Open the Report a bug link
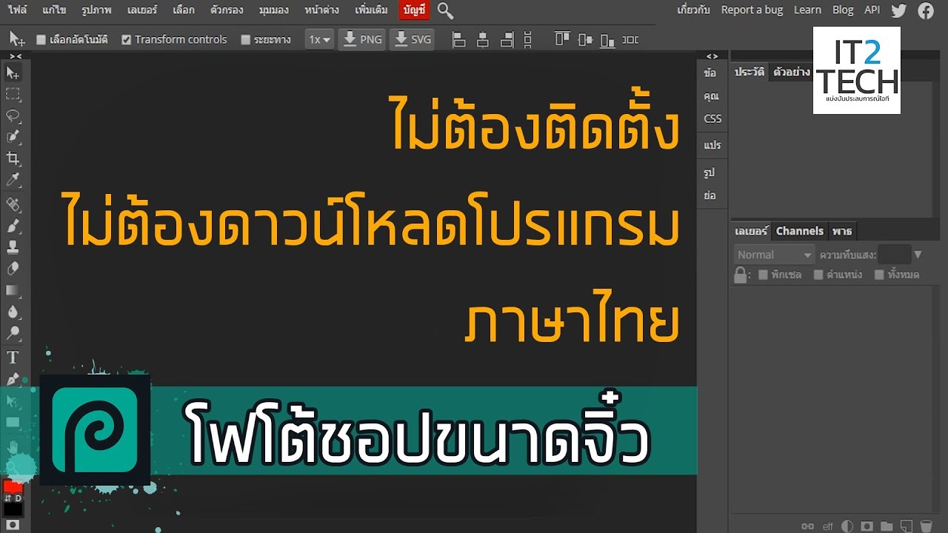 (752, 10)
